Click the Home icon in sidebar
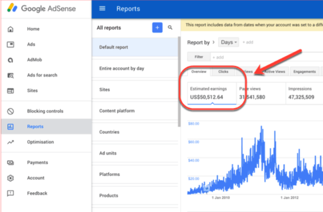This screenshot has width=323, height=212. click(11, 29)
